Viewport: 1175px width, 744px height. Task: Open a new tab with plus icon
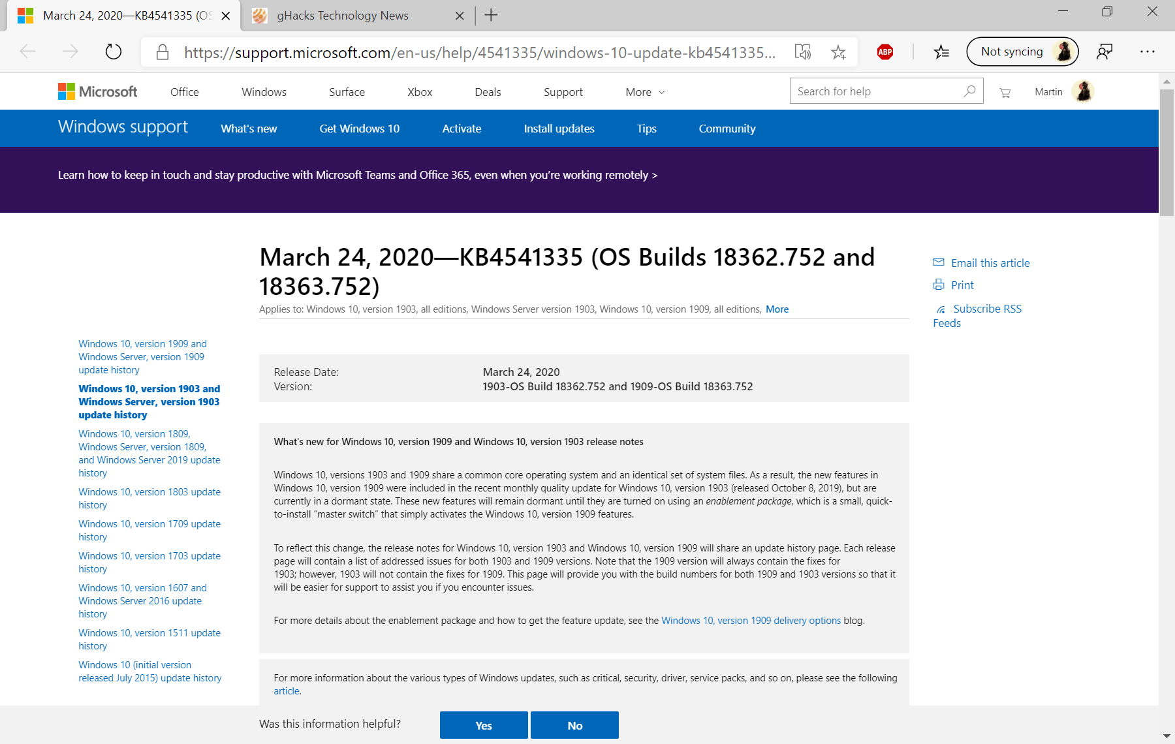pyautogui.click(x=491, y=15)
